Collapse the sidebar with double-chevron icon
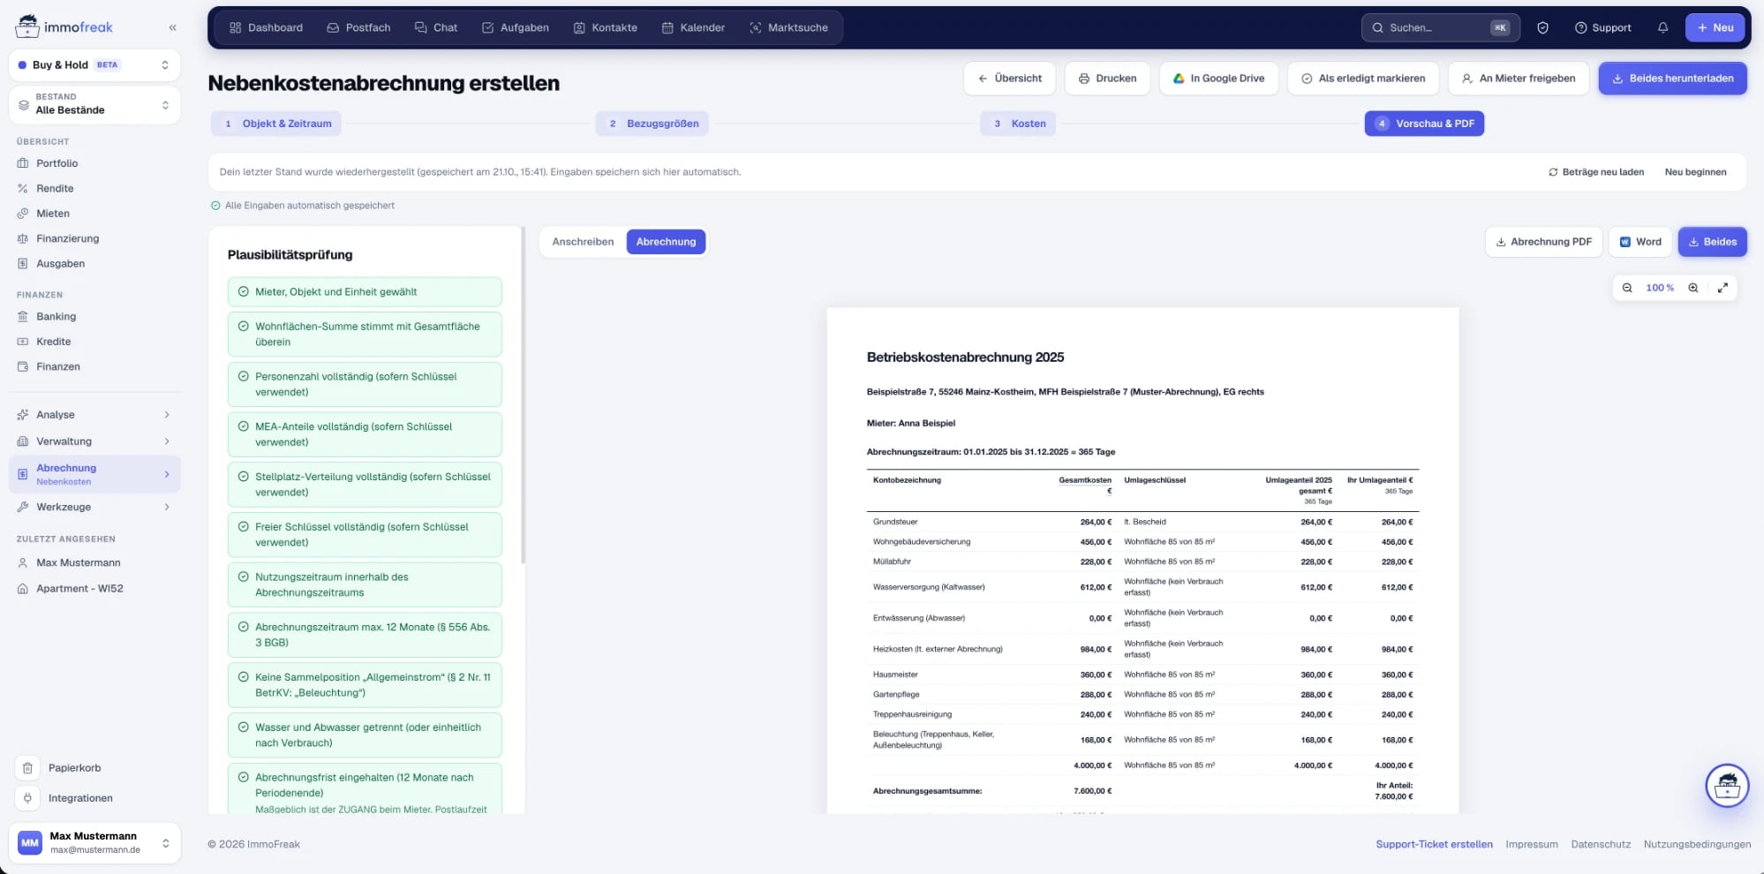Viewport: 1764px width, 874px height. (172, 27)
